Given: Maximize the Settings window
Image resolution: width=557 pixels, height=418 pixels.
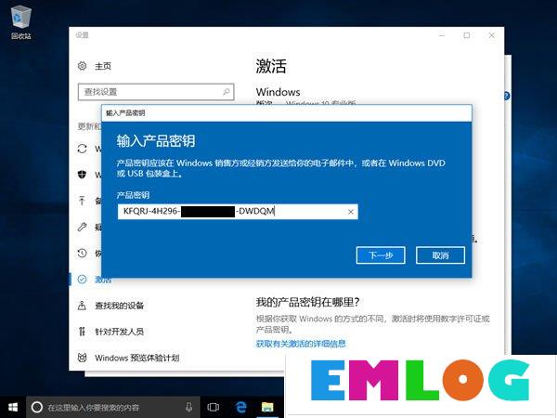Looking at the screenshot, I should pos(467,35).
